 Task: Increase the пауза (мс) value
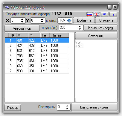coord(80,26)
